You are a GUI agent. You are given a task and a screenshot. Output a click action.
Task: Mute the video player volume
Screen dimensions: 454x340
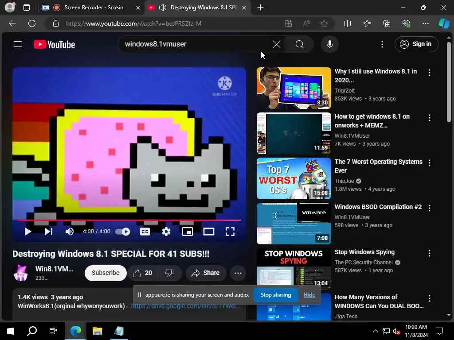[70, 232]
